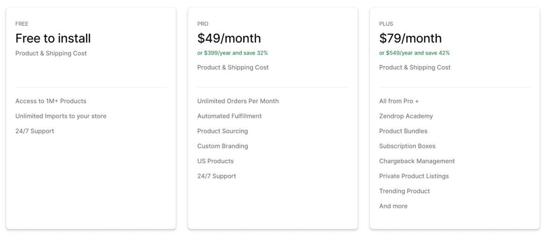The height and width of the screenshot is (237, 547).
Task: Click "Trending Product" in the Plus plan
Action: coord(404,191)
